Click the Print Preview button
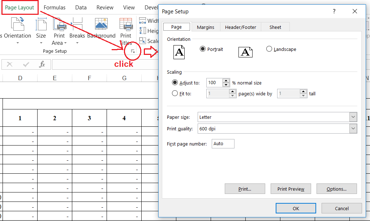 pyautogui.click(x=291, y=188)
